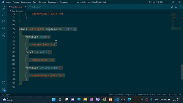Open weather widget 6°C Cloudy
Viewport: 183px width, 103px height.
[8, 100]
